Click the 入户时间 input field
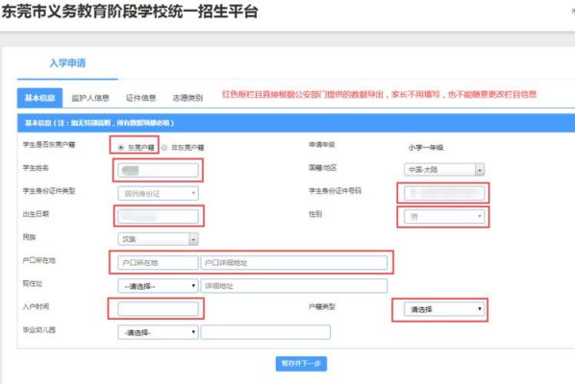This screenshot has width=575, height=384. coord(158,309)
